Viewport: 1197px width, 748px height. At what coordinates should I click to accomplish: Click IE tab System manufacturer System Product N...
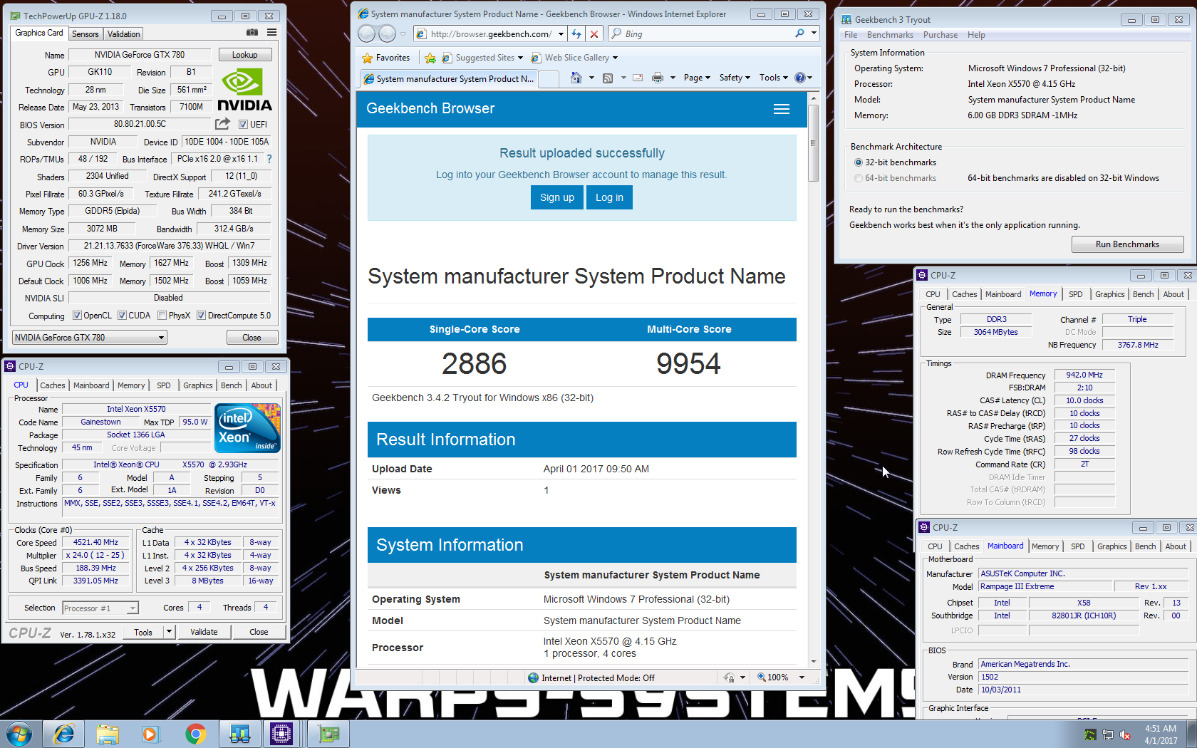(449, 78)
